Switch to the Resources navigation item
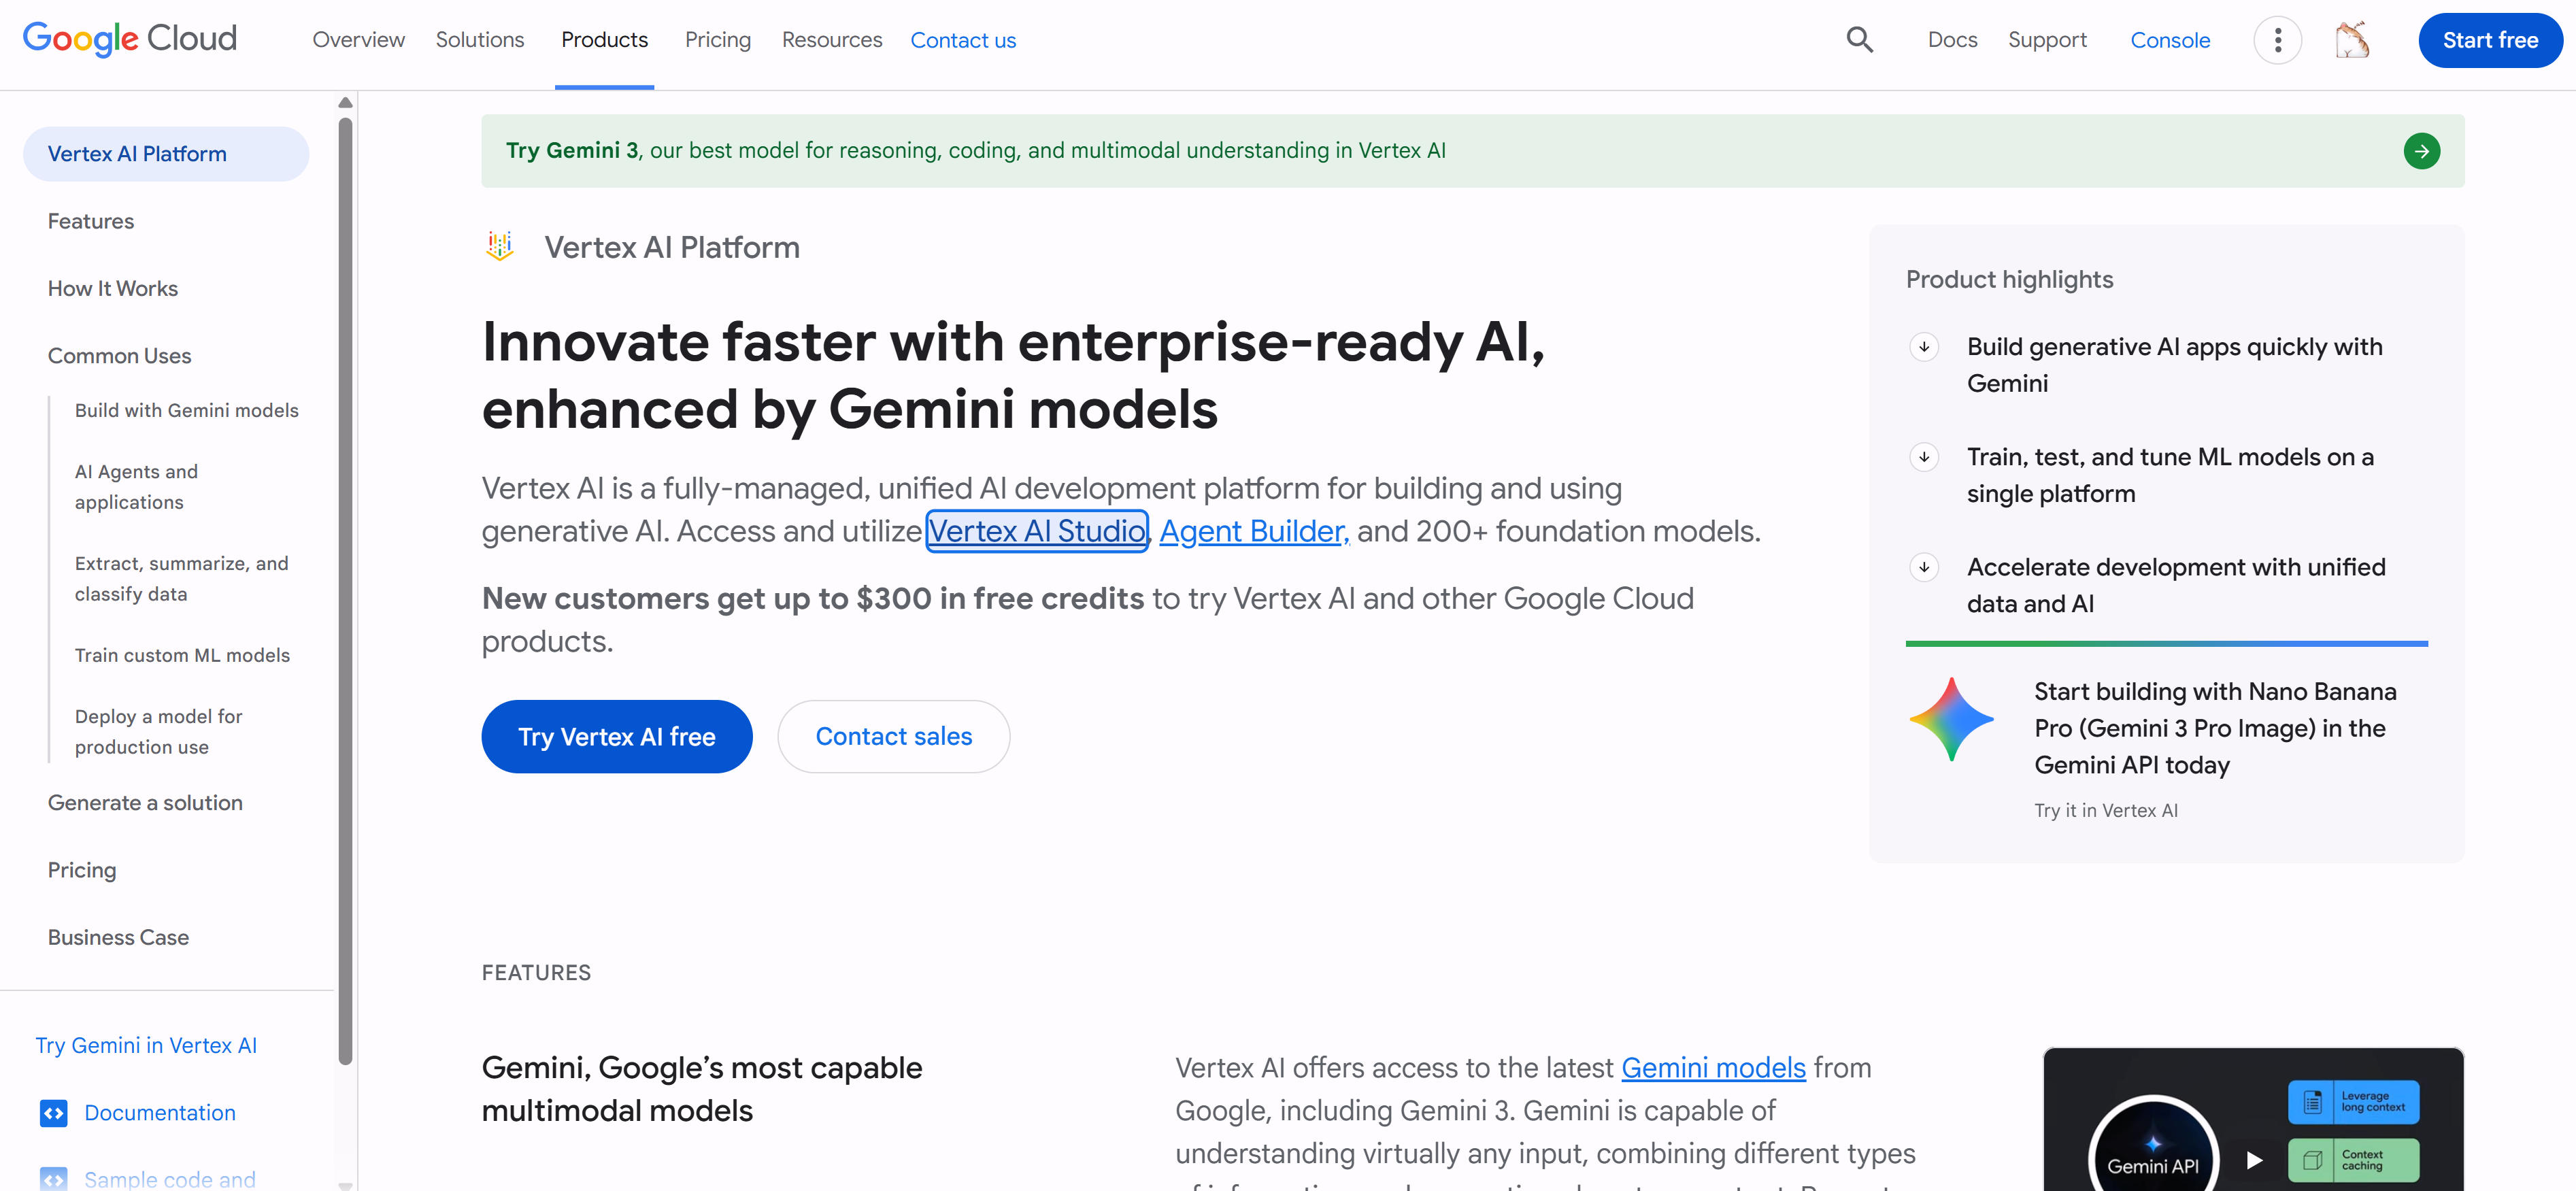The image size is (2576, 1191). coord(832,39)
